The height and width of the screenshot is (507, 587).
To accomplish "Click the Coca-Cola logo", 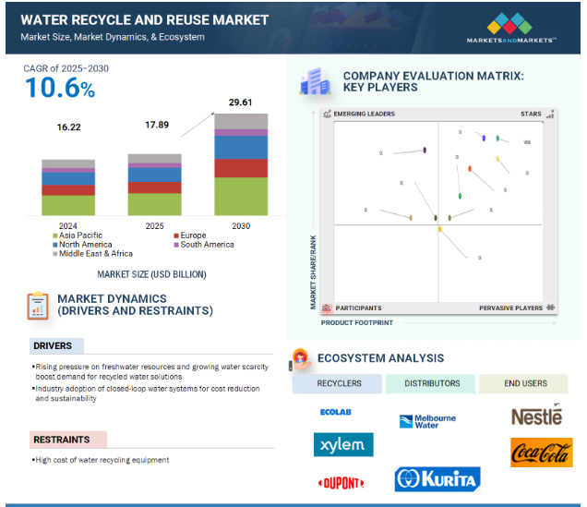I will coord(542,453).
